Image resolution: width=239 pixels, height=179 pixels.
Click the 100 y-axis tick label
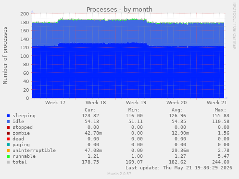pyautogui.click(x=25, y=56)
